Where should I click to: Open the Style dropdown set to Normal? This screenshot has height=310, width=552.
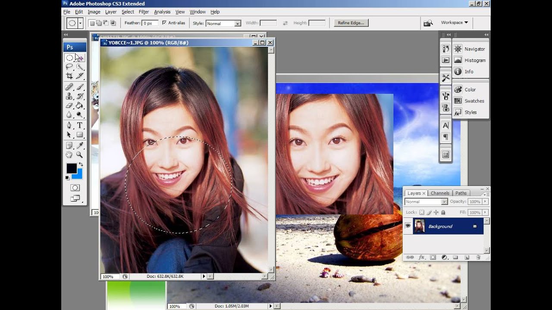(223, 23)
